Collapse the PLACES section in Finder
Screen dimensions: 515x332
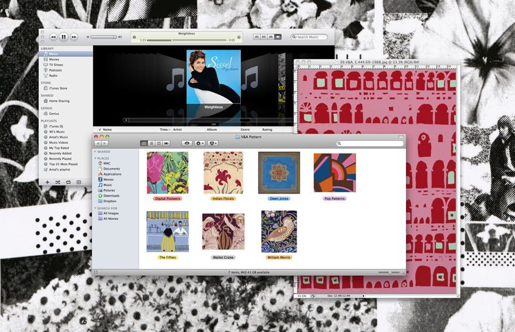point(95,158)
